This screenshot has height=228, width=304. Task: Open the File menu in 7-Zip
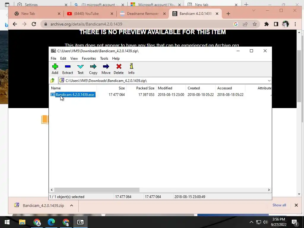pos(53,58)
